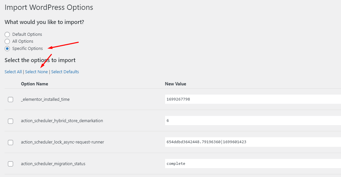Tick the action_scheduler_hybrid_store_demarkation checkbox
341x177 pixels.
pyautogui.click(x=11, y=121)
